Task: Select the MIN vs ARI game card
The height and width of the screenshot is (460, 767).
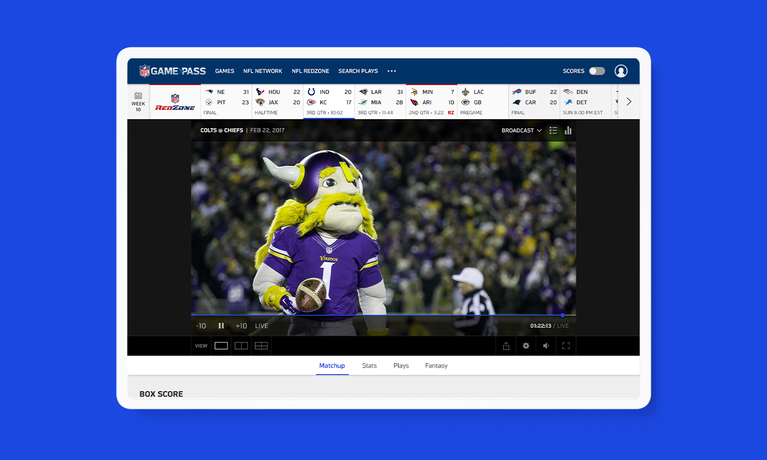Action: (431, 102)
